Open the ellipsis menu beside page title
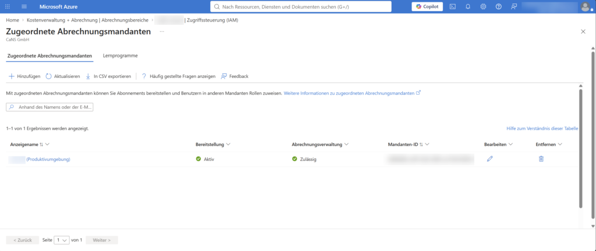This screenshot has height=251, width=596. tap(162, 31)
